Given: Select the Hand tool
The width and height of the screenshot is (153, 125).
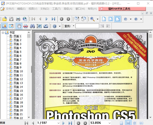Looking at the screenshot, I should pyautogui.click(x=19, y=26).
